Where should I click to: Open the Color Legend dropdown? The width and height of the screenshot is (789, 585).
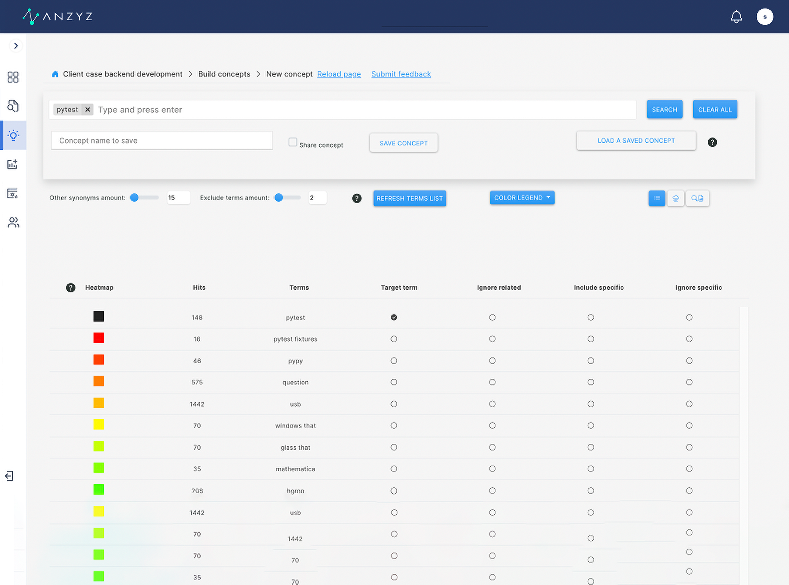pos(522,198)
